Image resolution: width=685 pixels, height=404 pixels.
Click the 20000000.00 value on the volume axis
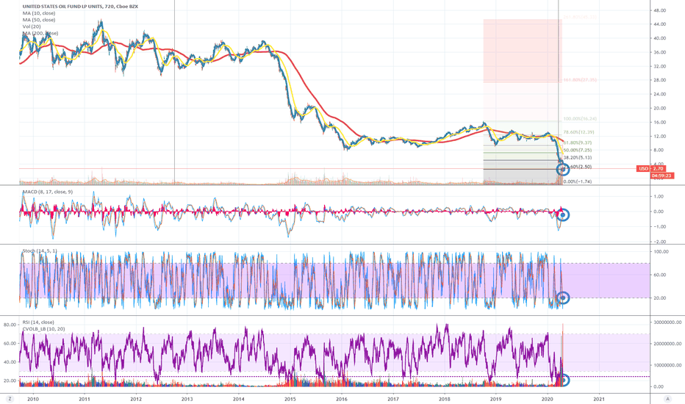pyautogui.click(x=667, y=344)
